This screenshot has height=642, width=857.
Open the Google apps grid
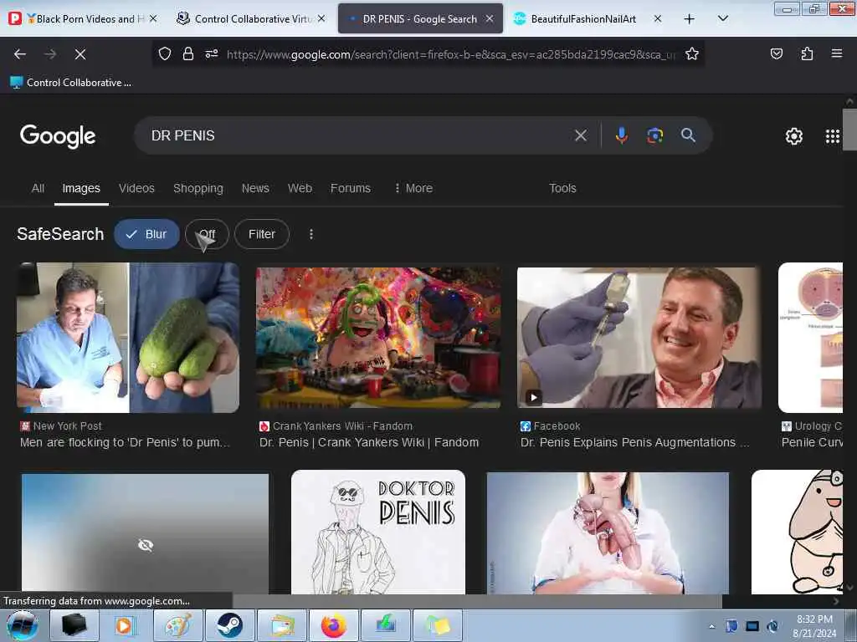pos(832,136)
